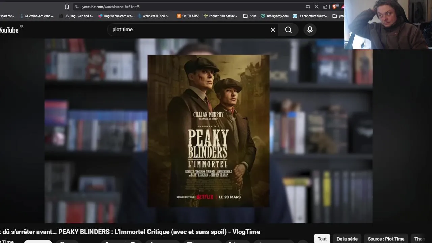Viewport: 432px width, 243px height.
Task: Click the share page icon in address bar
Action: (325, 7)
